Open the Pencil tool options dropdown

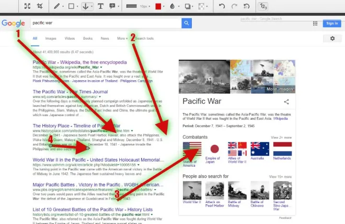click(63, 6)
